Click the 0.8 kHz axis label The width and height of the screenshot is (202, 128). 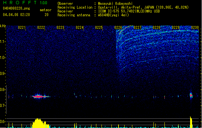click(x=3, y=90)
